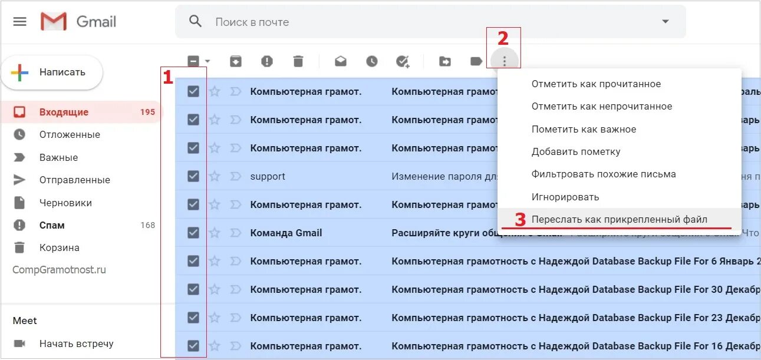761x360 pixels.
Task: Mark selected as read envelope icon
Action: click(341, 61)
